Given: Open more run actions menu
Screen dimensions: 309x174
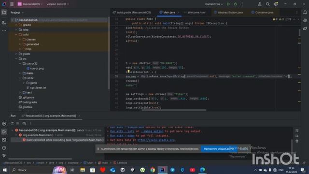Looking at the screenshot, I should pyautogui.click(x=242, y=4).
